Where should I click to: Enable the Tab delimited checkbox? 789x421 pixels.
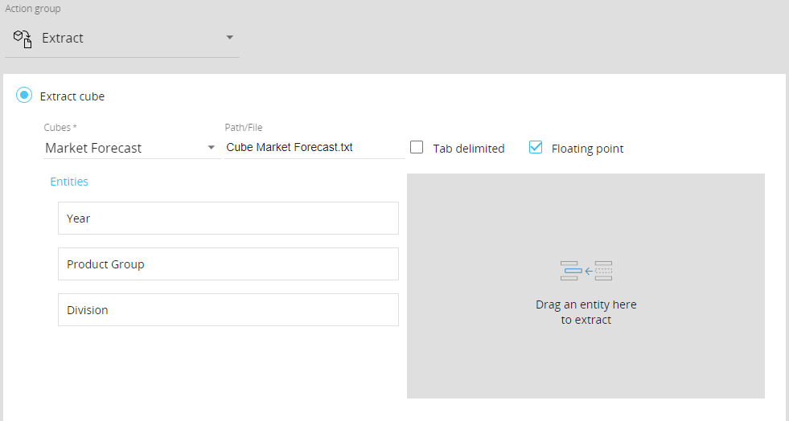pyautogui.click(x=417, y=147)
